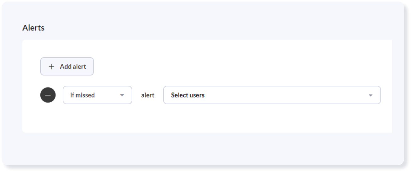Expand the Select users arrow
Image resolution: width=412 pixels, height=173 pixels.
370,95
